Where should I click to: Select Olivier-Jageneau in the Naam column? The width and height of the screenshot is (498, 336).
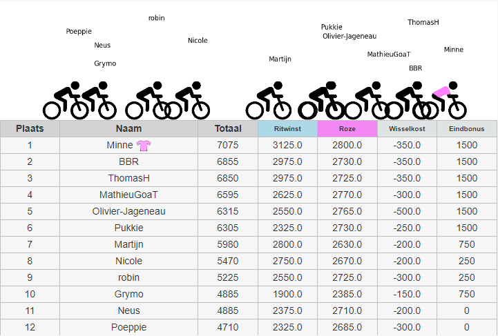(x=128, y=211)
